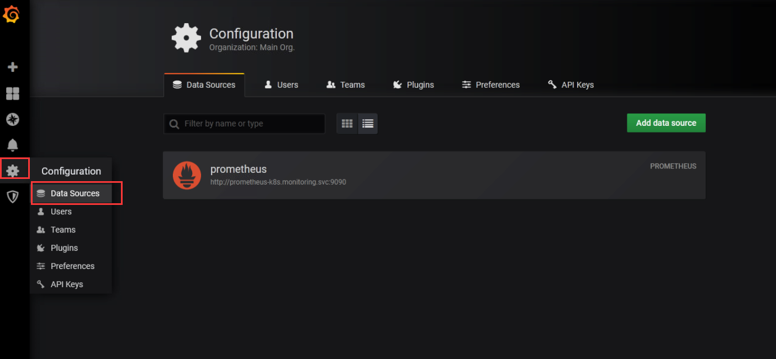
Task: Select Plugins in Configuration flyout menu
Action: tap(71, 248)
